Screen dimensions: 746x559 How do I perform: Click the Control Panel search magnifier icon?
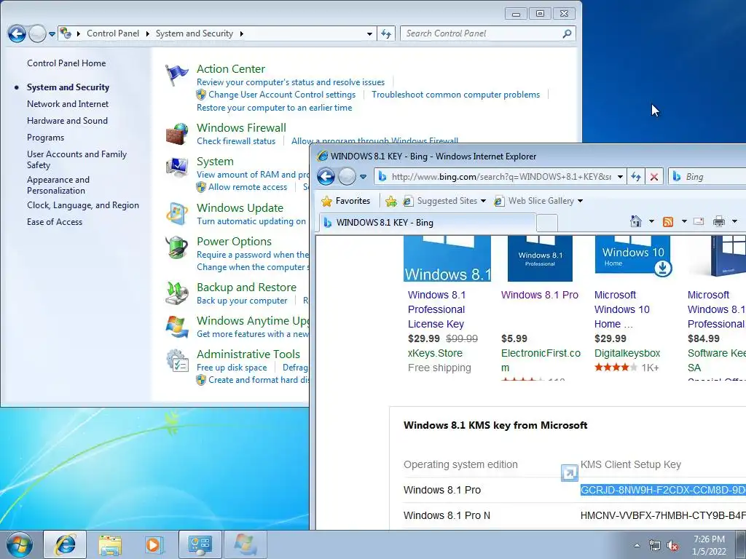click(567, 33)
